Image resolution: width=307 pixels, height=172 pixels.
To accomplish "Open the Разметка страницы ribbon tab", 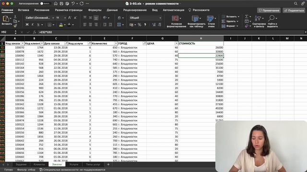I will [69, 10].
